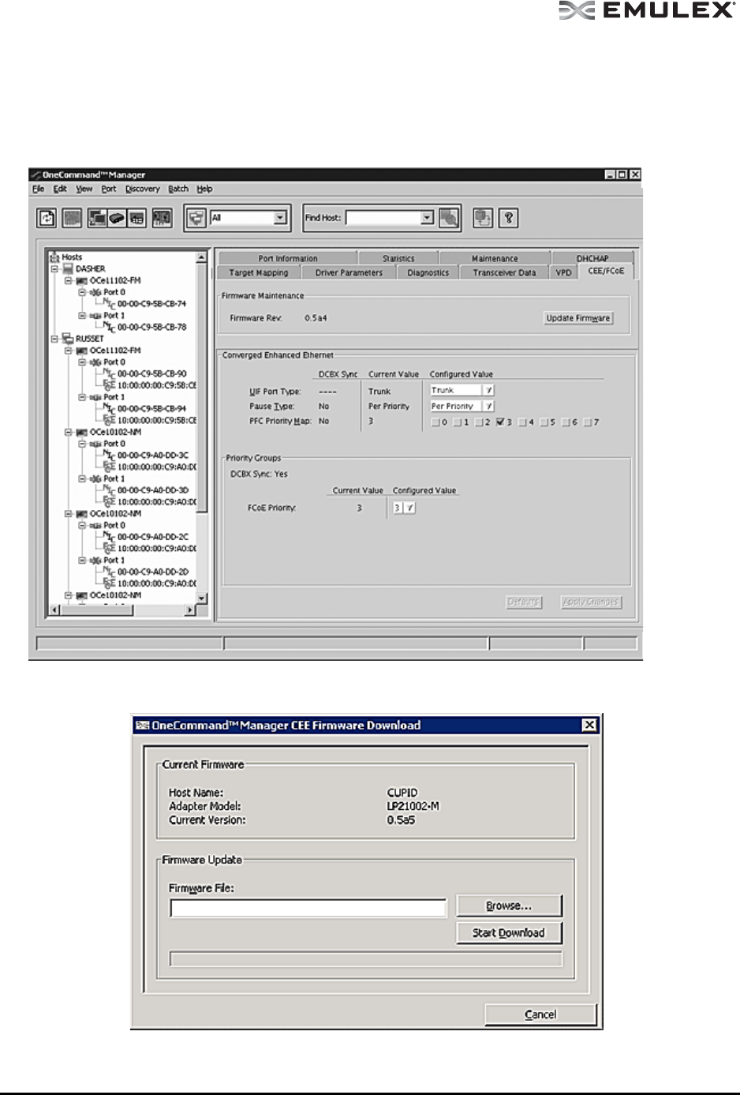
Task: Collapse Port 1 above NIC 00-00-C9-A0-DD-3D
Action: click(x=83, y=478)
